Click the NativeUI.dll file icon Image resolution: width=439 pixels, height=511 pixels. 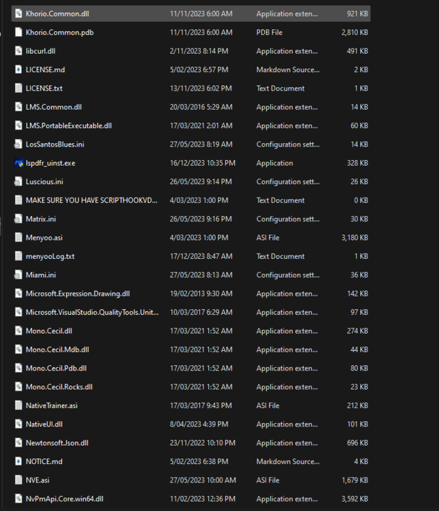pyautogui.click(x=18, y=424)
